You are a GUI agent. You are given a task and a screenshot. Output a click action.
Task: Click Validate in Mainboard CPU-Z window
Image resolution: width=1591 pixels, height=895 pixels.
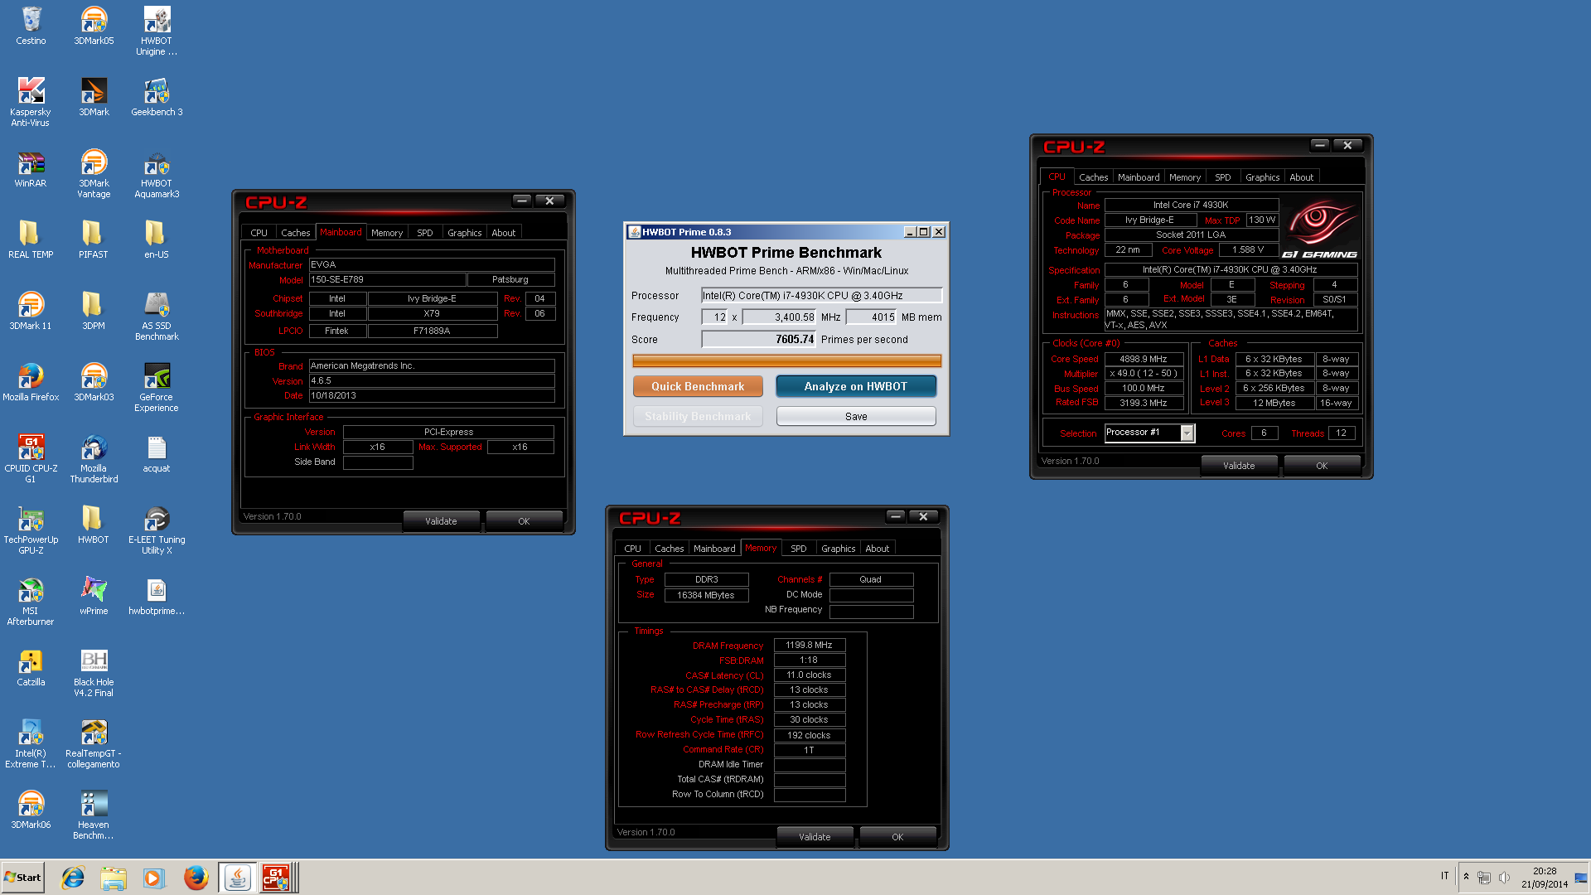tap(441, 522)
